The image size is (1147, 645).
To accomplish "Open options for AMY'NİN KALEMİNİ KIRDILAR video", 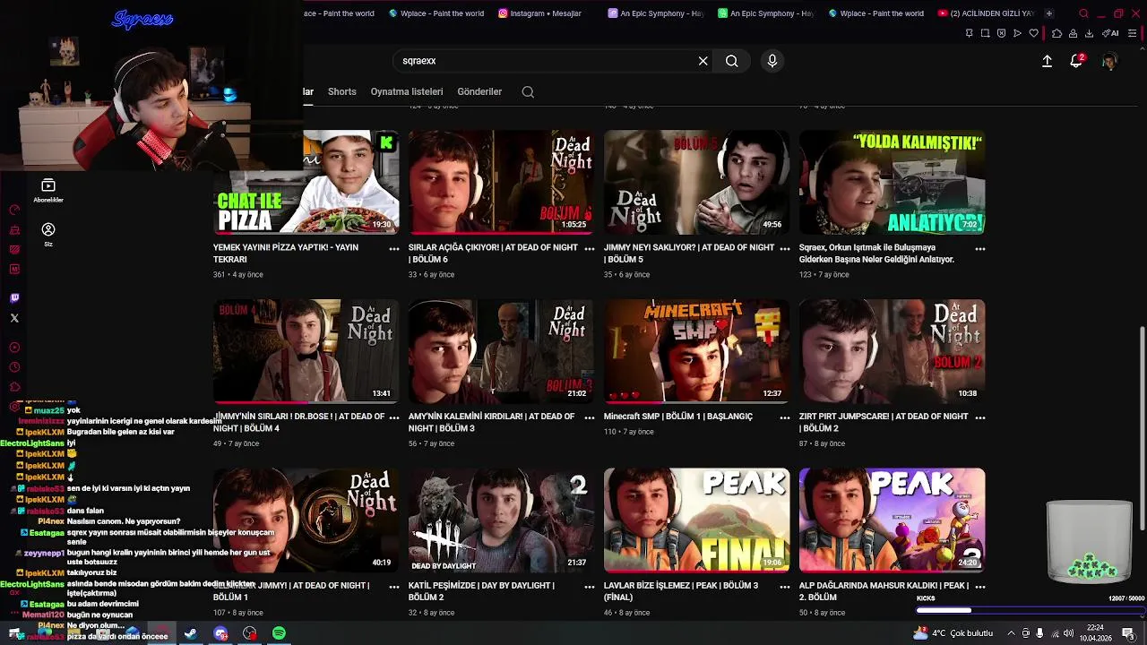I will pos(590,417).
